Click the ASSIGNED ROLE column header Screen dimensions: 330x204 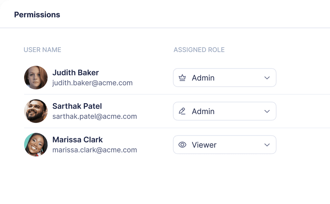pyautogui.click(x=199, y=50)
